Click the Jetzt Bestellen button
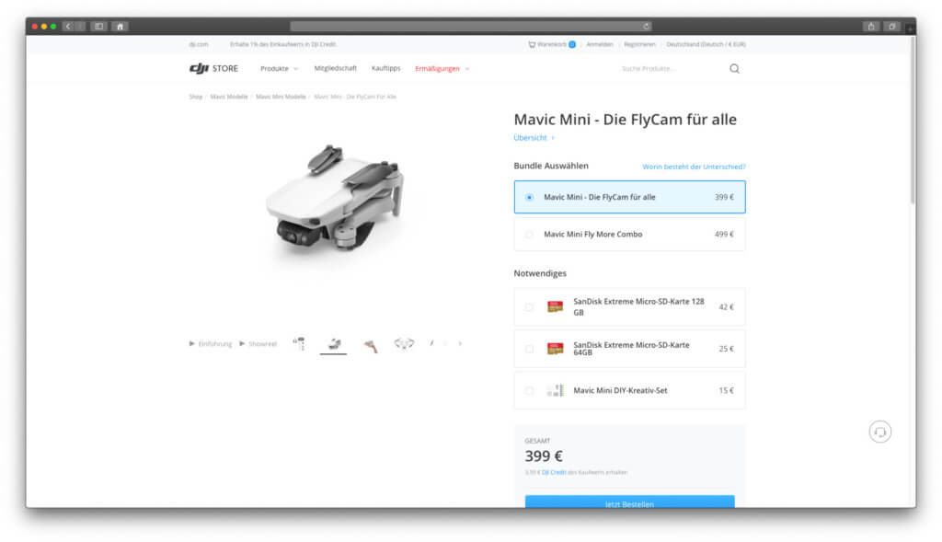This screenshot has height=542, width=942. pos(629,502)
